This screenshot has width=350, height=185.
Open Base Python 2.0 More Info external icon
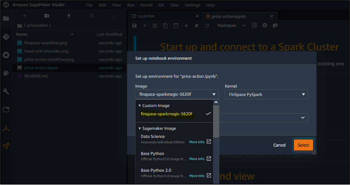tap(209, 176)
